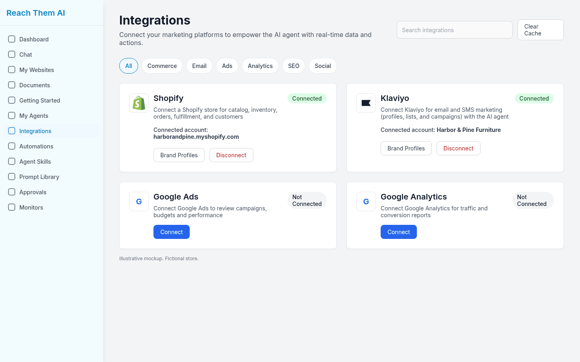Viewport: 580px width, 362px height.
Task: Click the Integrations page heading
Action: (x=155, y=20)
